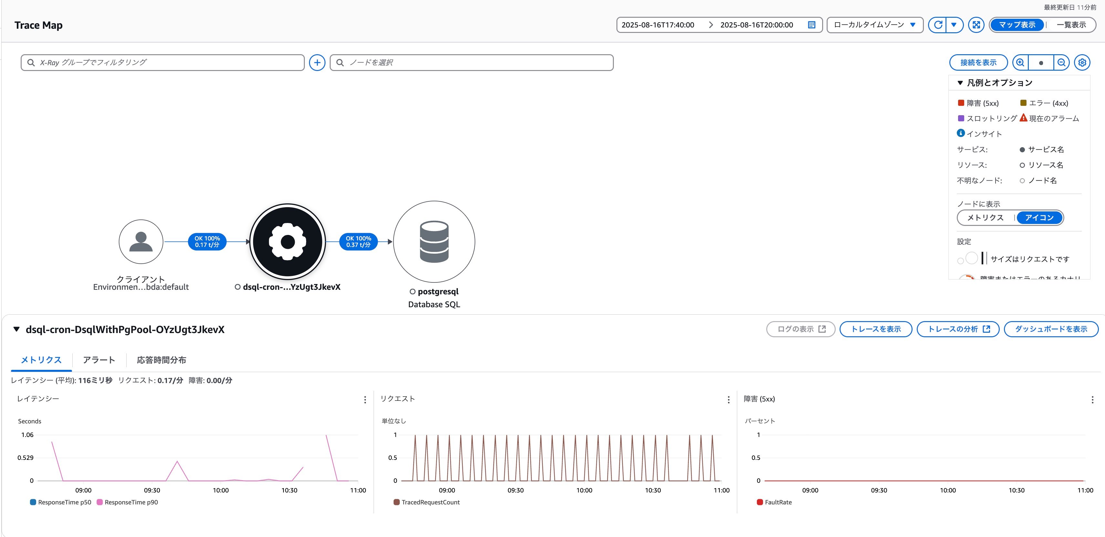Add filter with the plus icon

(317, 63)
